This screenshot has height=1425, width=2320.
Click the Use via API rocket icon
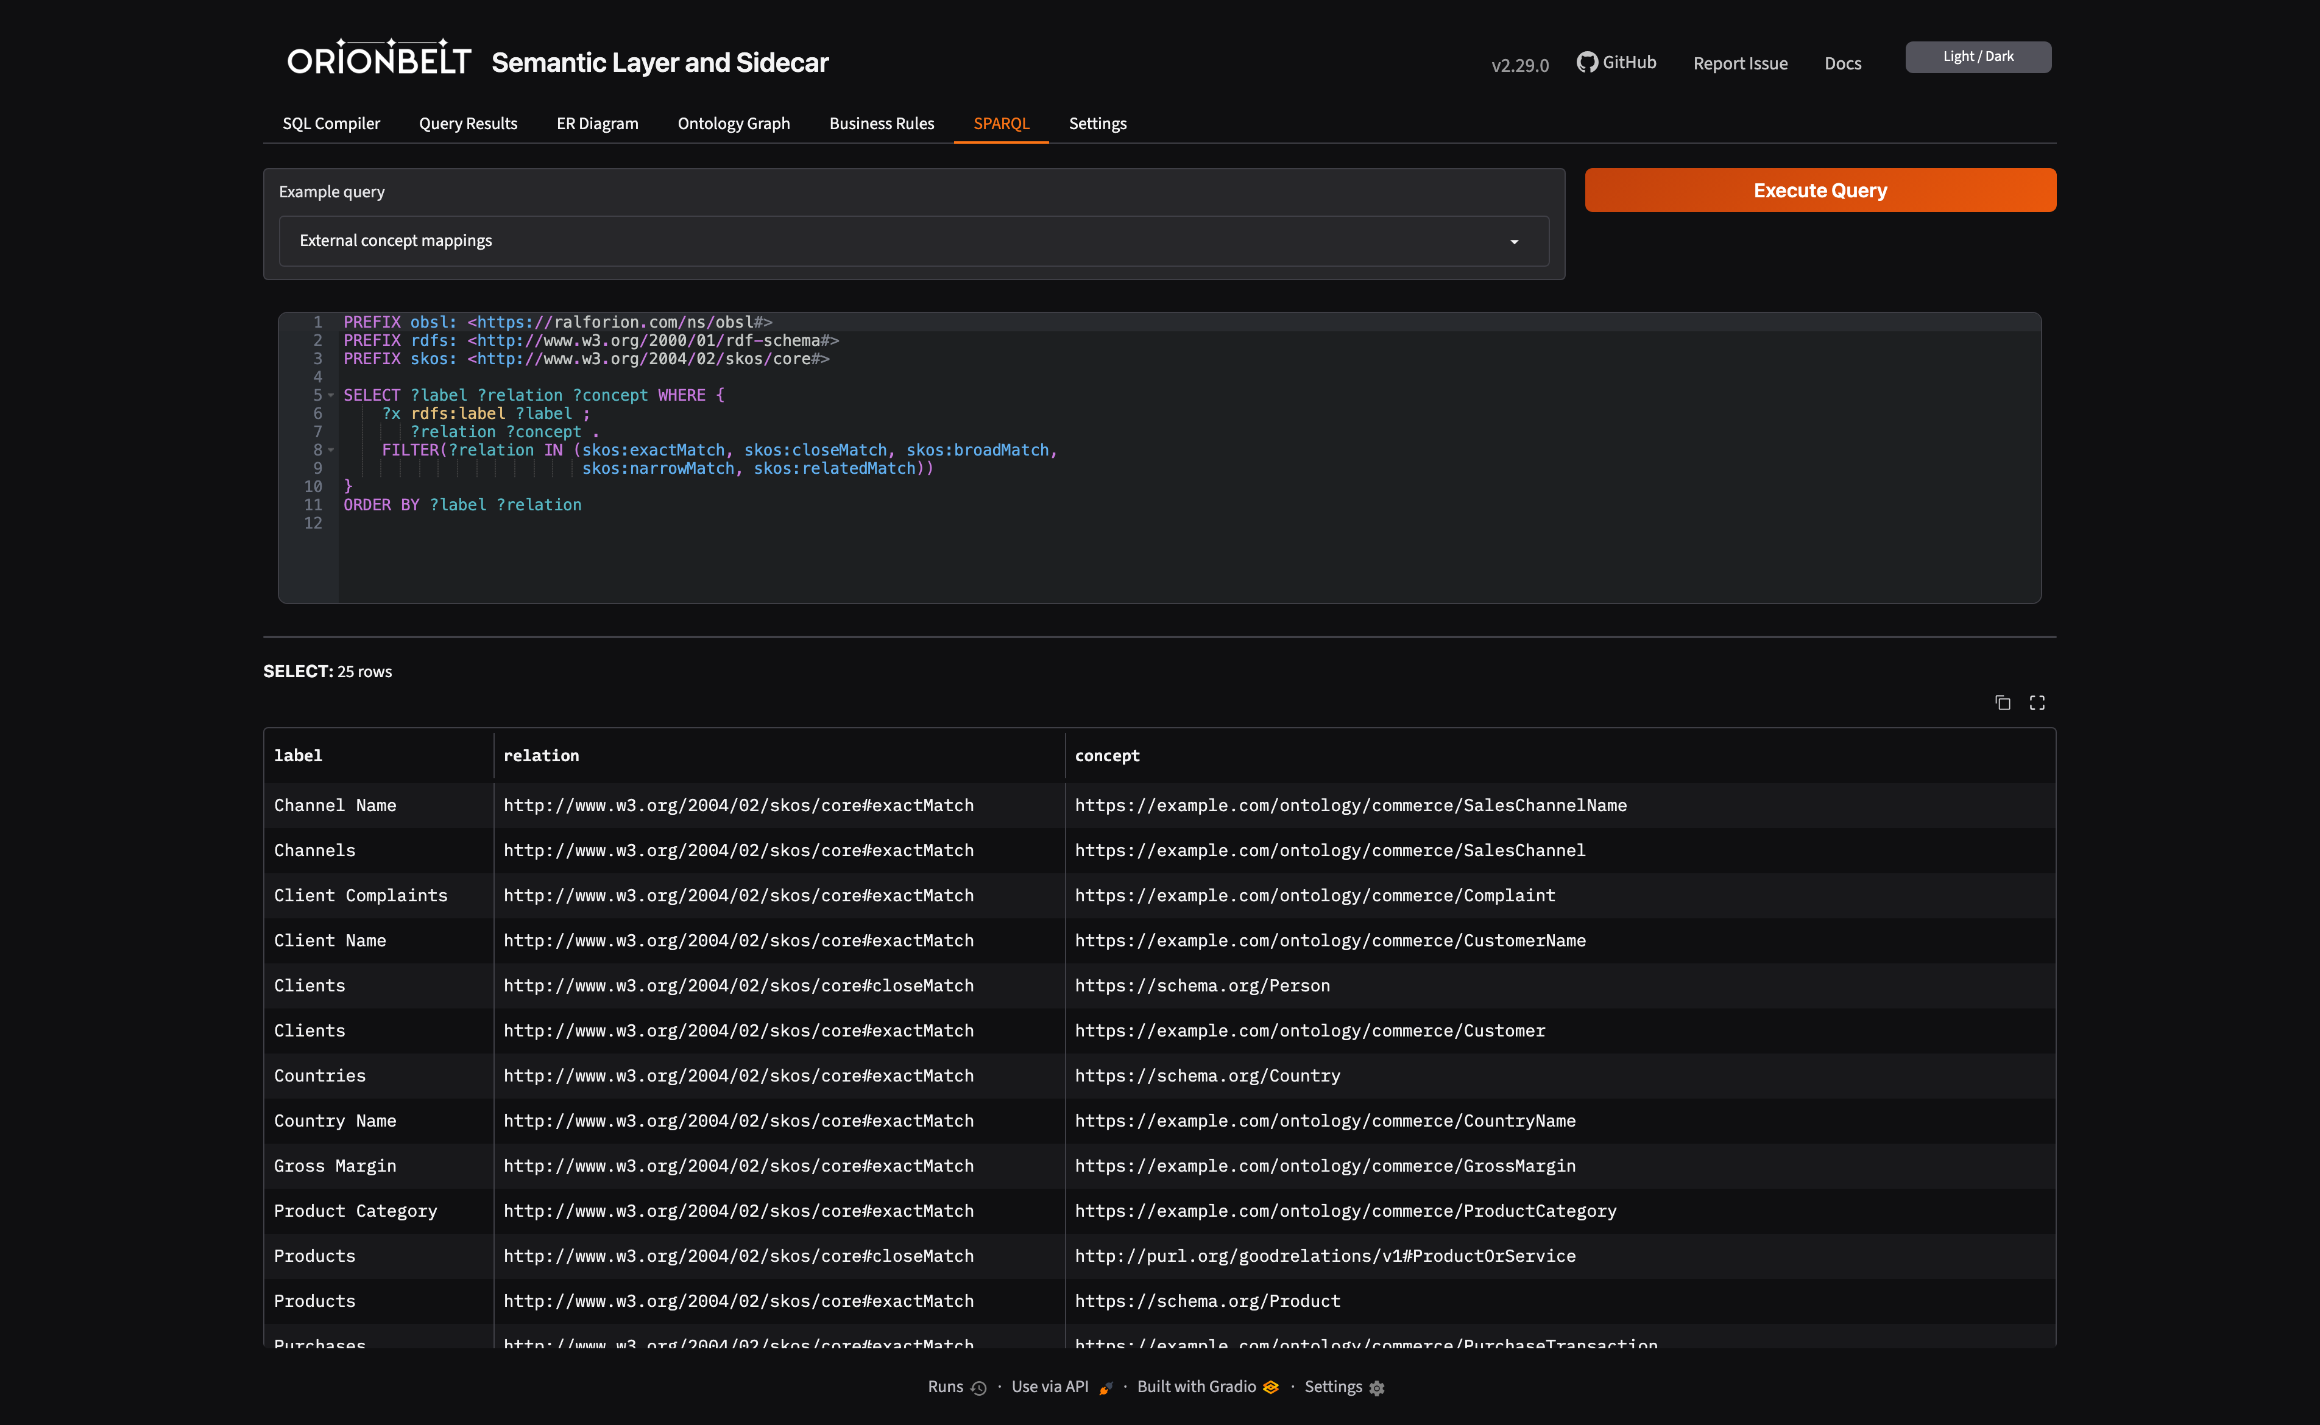click(x=1106, y=1387)
